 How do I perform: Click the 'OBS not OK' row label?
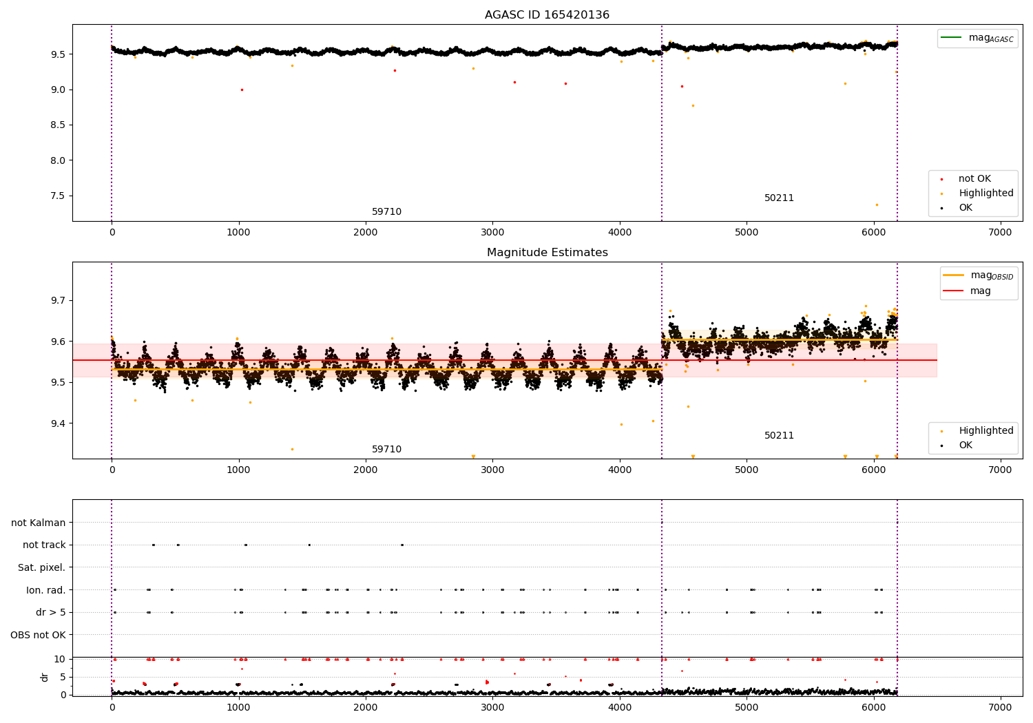click(x=38, y=635)
